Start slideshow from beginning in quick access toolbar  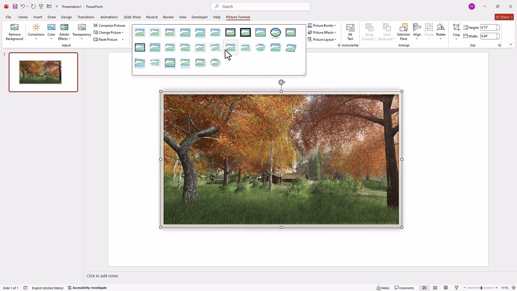[41, 6]
